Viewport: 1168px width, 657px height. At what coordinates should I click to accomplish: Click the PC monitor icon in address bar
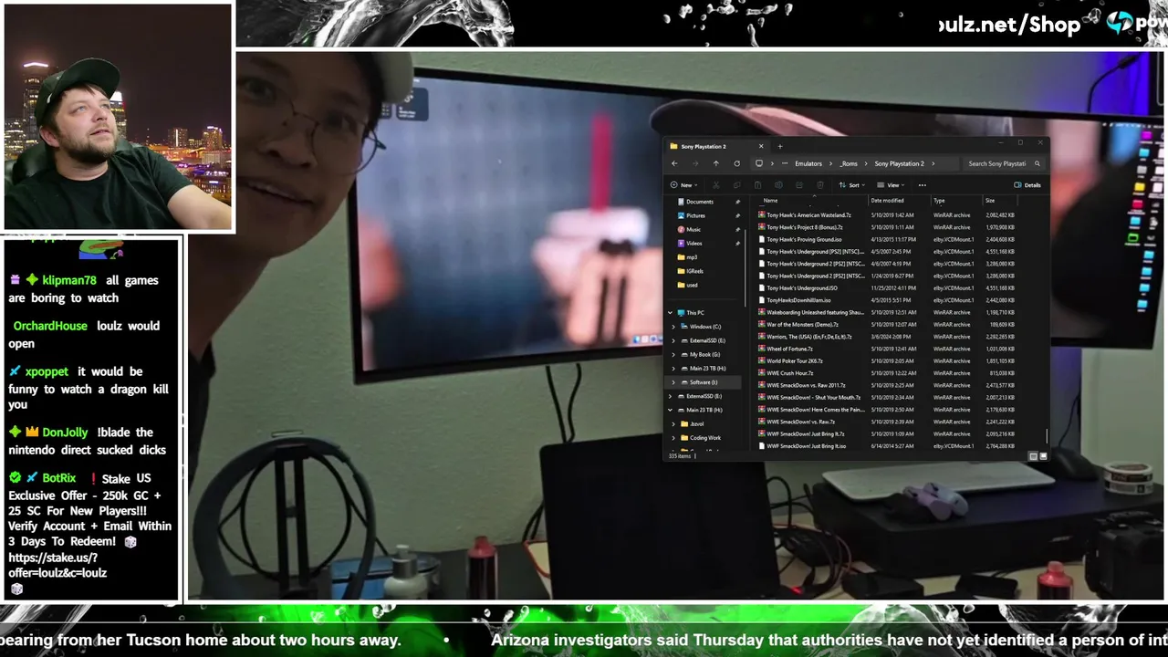759,163
